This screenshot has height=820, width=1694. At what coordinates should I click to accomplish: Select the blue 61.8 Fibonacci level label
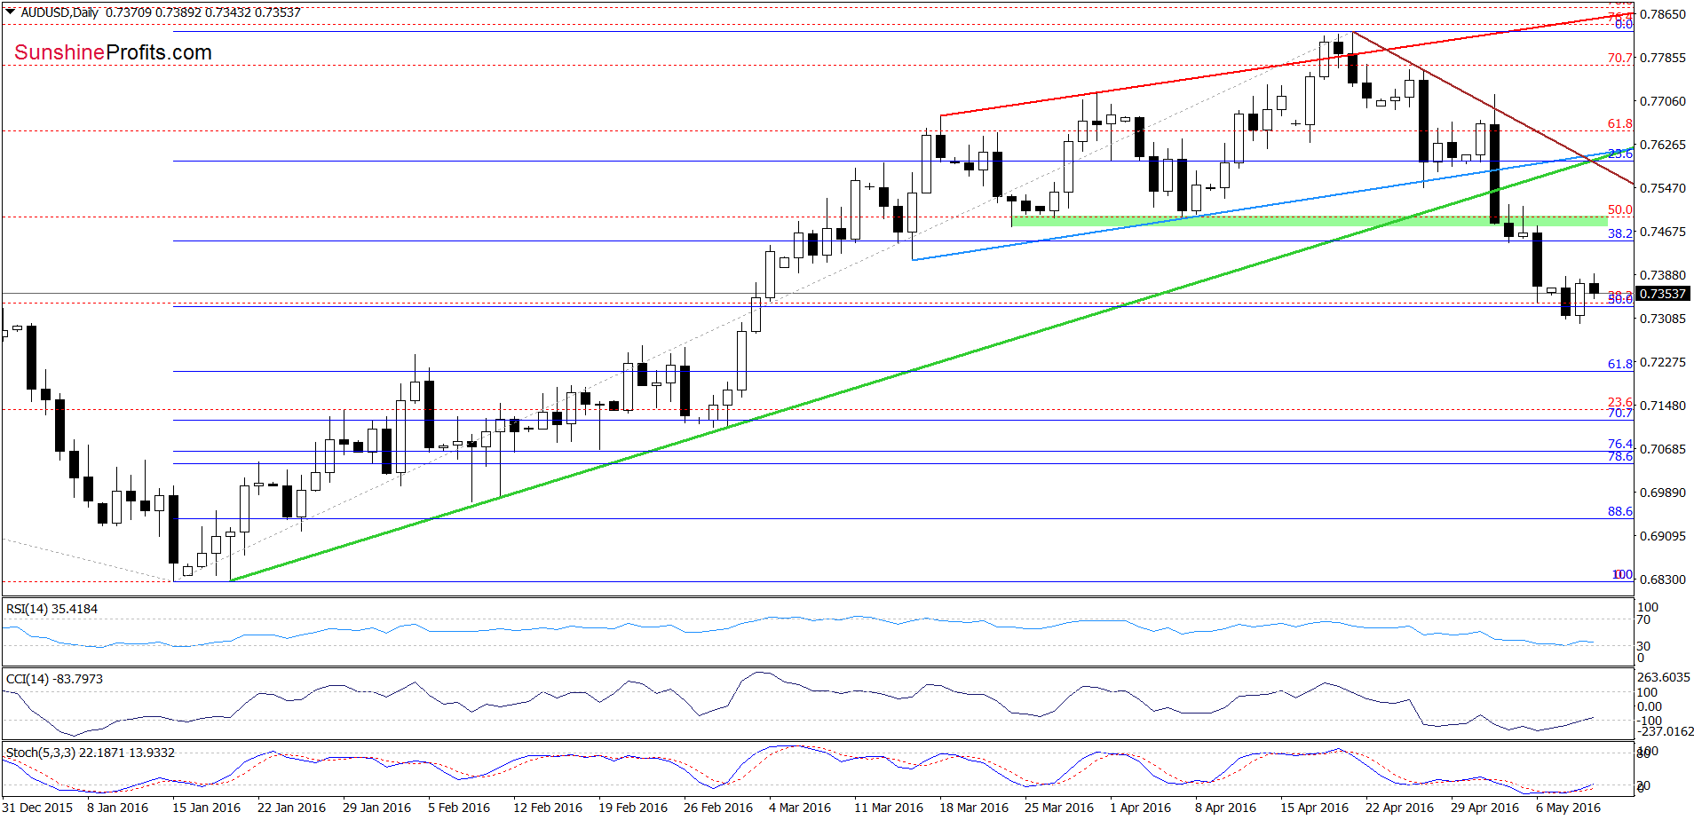[x=1620, y=364]
